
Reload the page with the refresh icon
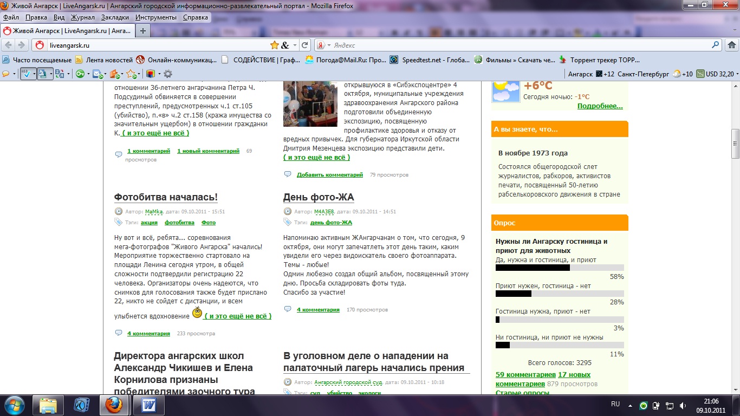click(x=305, y=45)
